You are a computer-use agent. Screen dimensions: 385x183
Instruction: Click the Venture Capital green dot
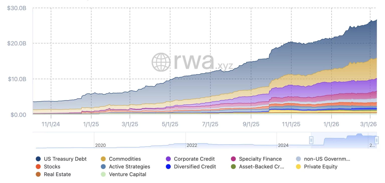103,174
